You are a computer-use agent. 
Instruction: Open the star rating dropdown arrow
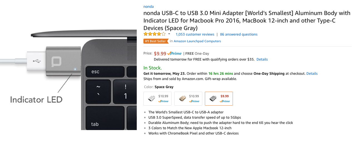169,34
